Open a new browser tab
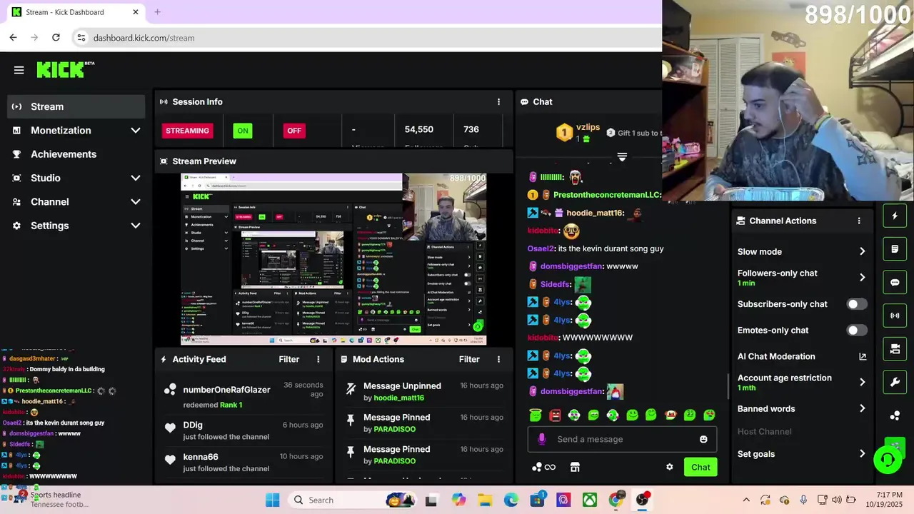 [x=157, y=12]
